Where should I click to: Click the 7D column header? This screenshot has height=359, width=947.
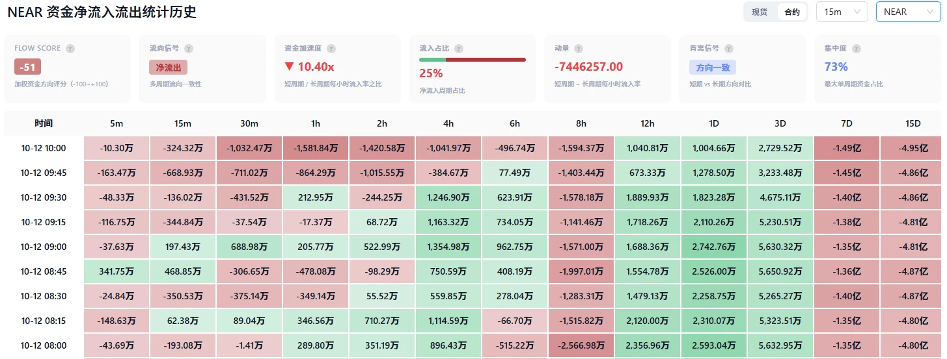pyautogui.click(x=847, y=123)
